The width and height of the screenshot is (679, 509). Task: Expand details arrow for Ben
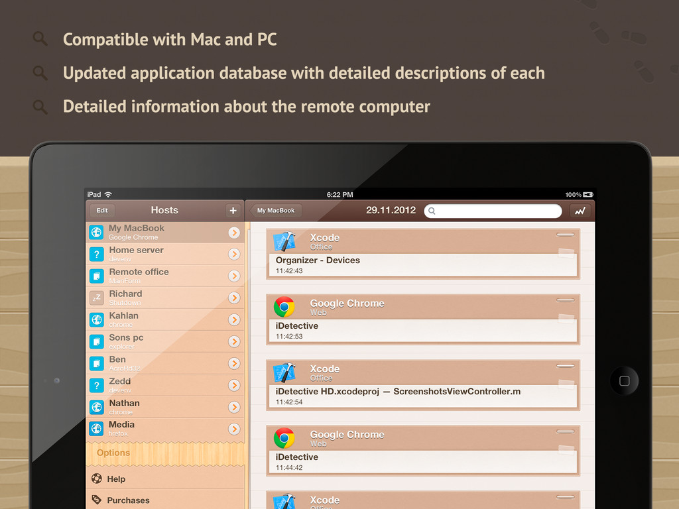[x=234, y=364]
